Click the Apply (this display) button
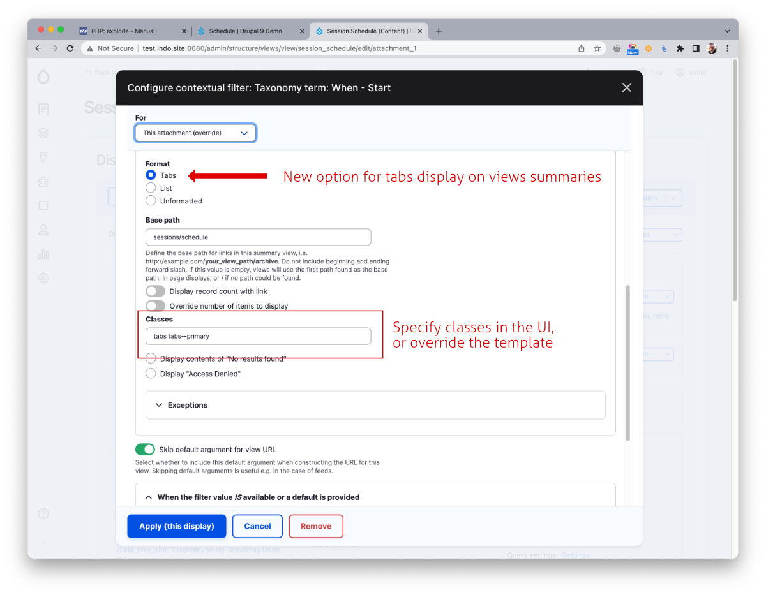 point(176,525)
